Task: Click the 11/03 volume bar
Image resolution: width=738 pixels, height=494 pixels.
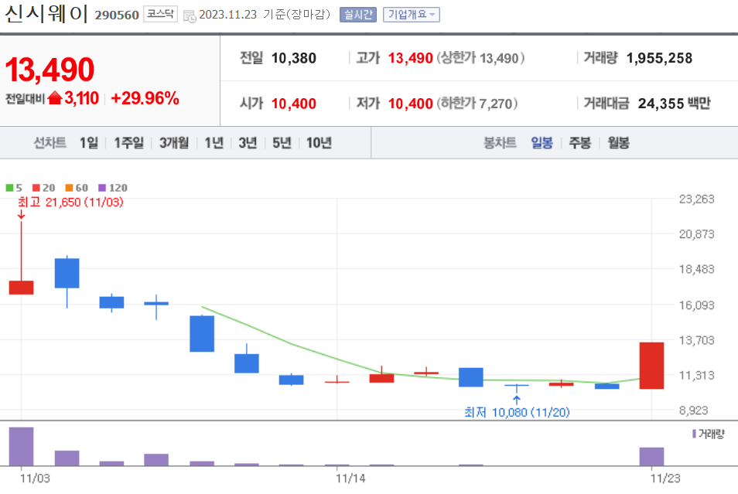Action: coord(21,447)
